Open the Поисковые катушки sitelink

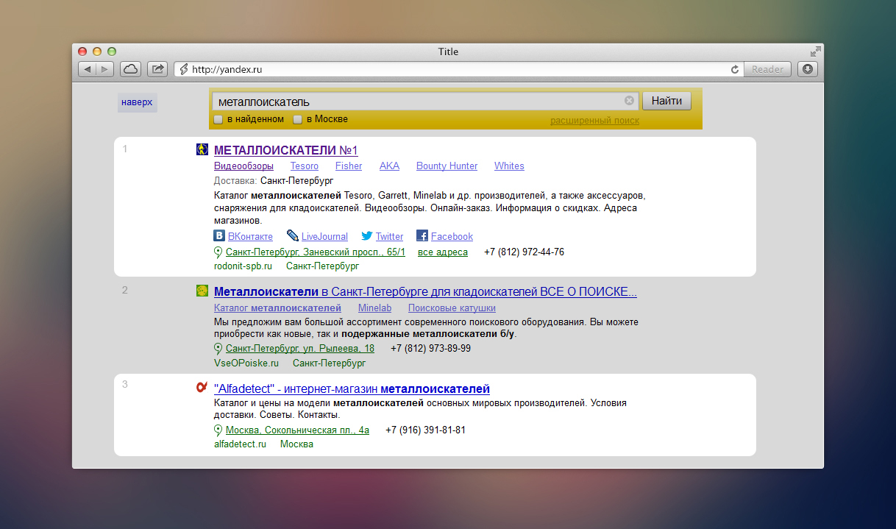(452, 308)
